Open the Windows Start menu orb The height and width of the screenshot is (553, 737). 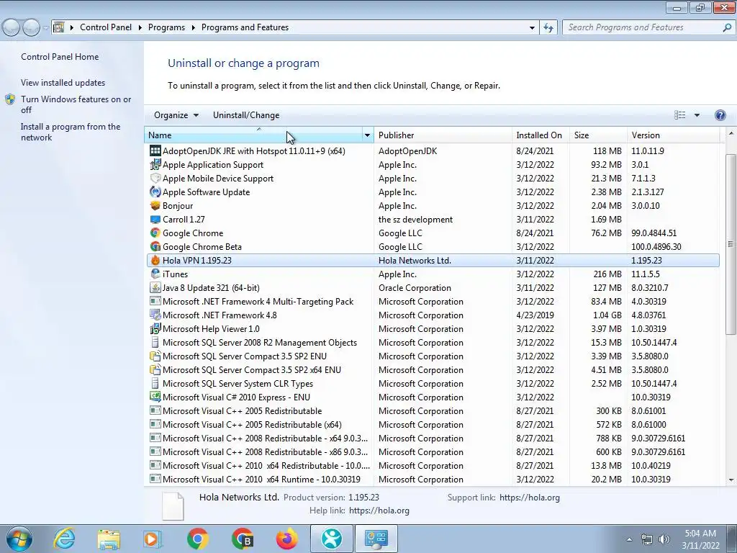pyautogui.click(x=19, y=539)
